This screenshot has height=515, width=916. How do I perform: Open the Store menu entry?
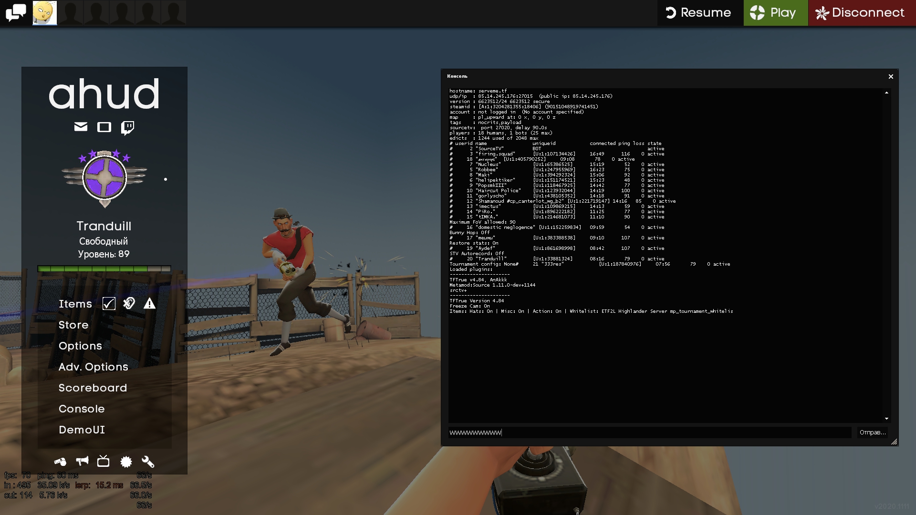coord(73,325)
